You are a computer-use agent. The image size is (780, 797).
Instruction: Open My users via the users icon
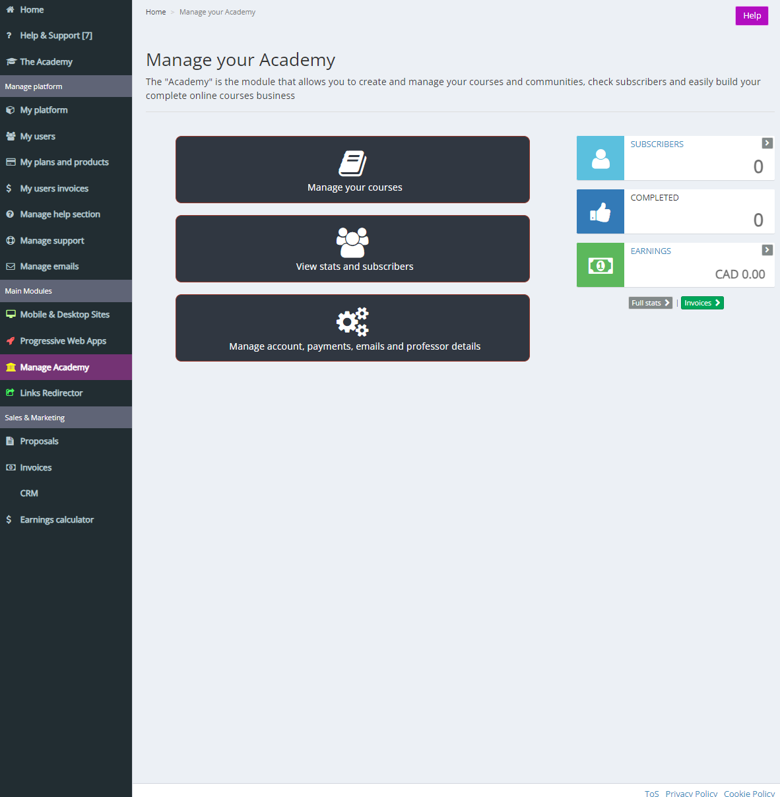(11, 136)
